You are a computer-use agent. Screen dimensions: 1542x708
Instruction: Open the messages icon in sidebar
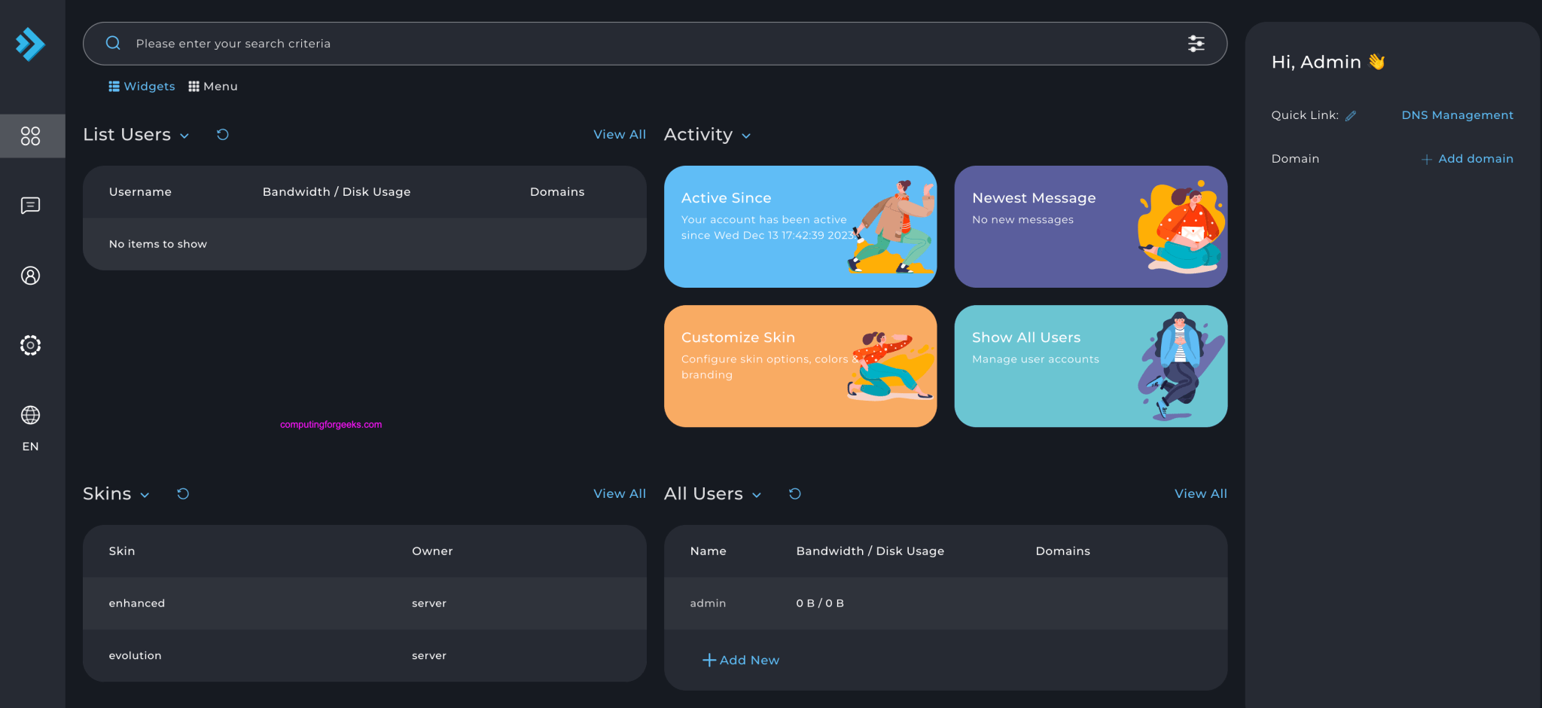point(31,206)
